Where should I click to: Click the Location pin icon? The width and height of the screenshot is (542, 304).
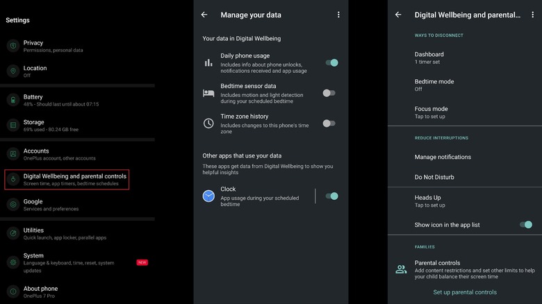[13, 71]
